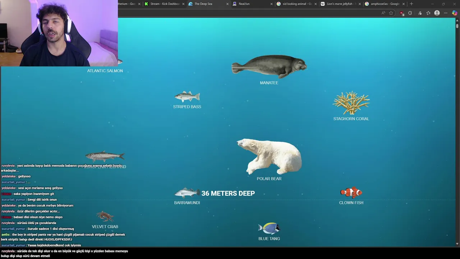Click the page vertical scrollbar thumb
This screenshot has width=460, height=259.
[457, 26]
